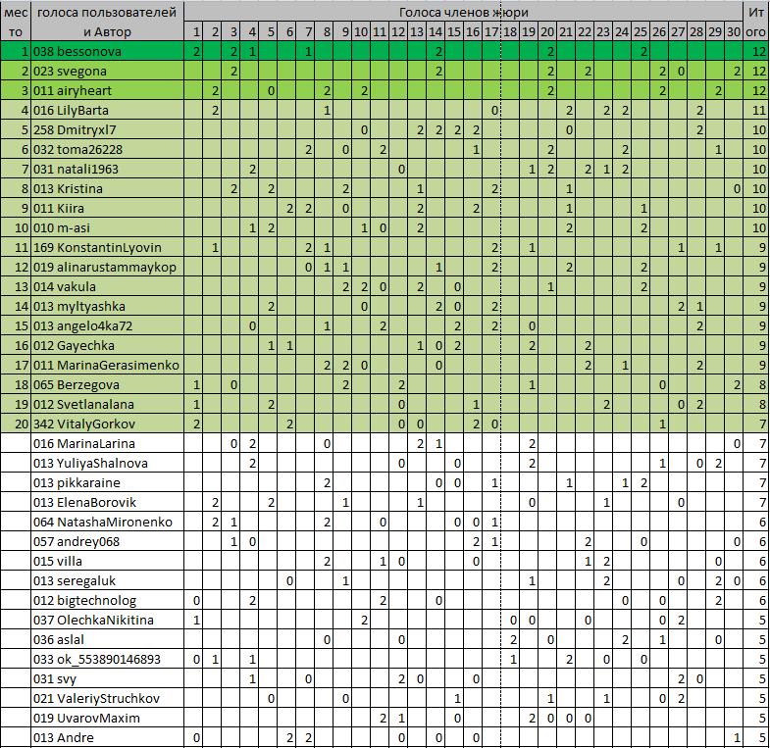Select the '036 aslal' name cell

click(107, 640)
